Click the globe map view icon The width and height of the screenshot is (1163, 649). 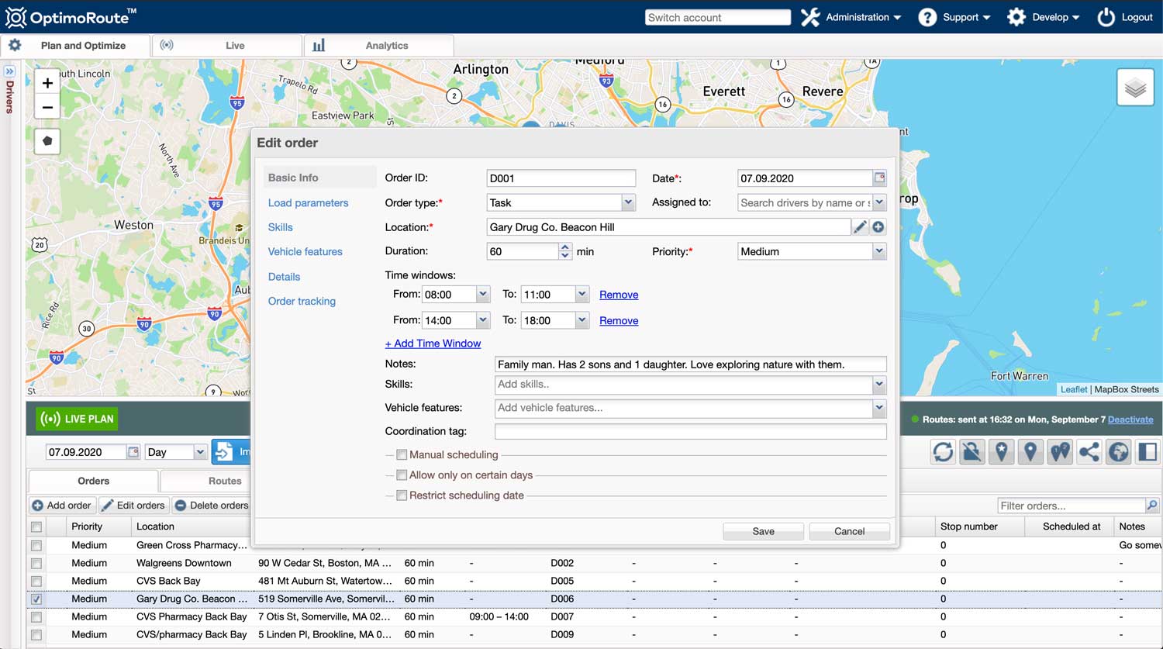click(1118, 452)
